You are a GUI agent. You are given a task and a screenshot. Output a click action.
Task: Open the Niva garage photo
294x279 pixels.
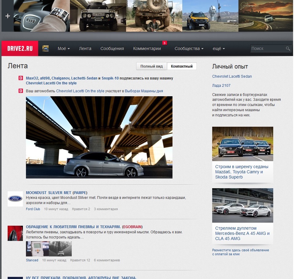click(98, 16)
